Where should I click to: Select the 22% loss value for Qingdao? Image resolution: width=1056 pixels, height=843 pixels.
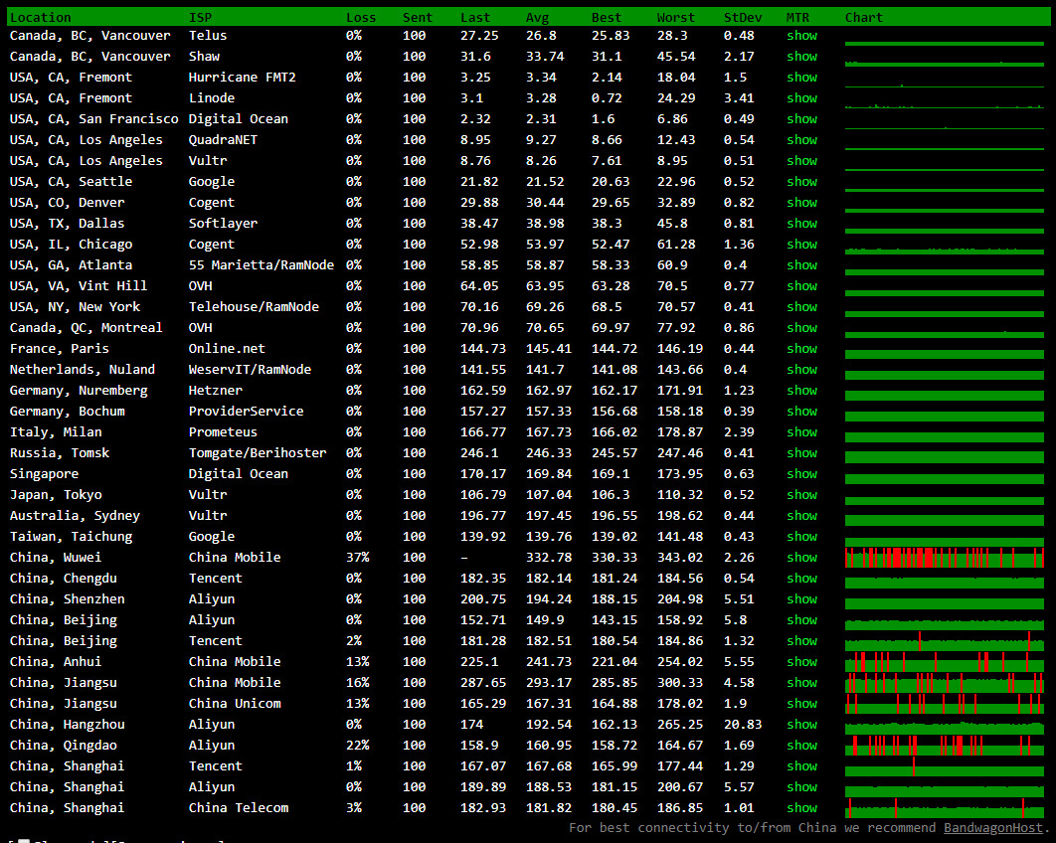[x=358, y=746]
